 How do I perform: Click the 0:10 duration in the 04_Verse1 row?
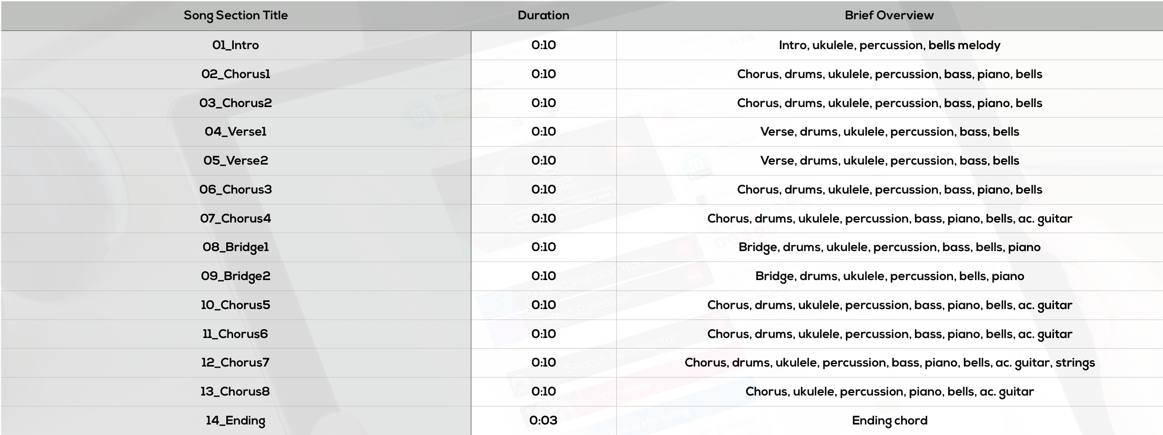[x=544, y=131]
